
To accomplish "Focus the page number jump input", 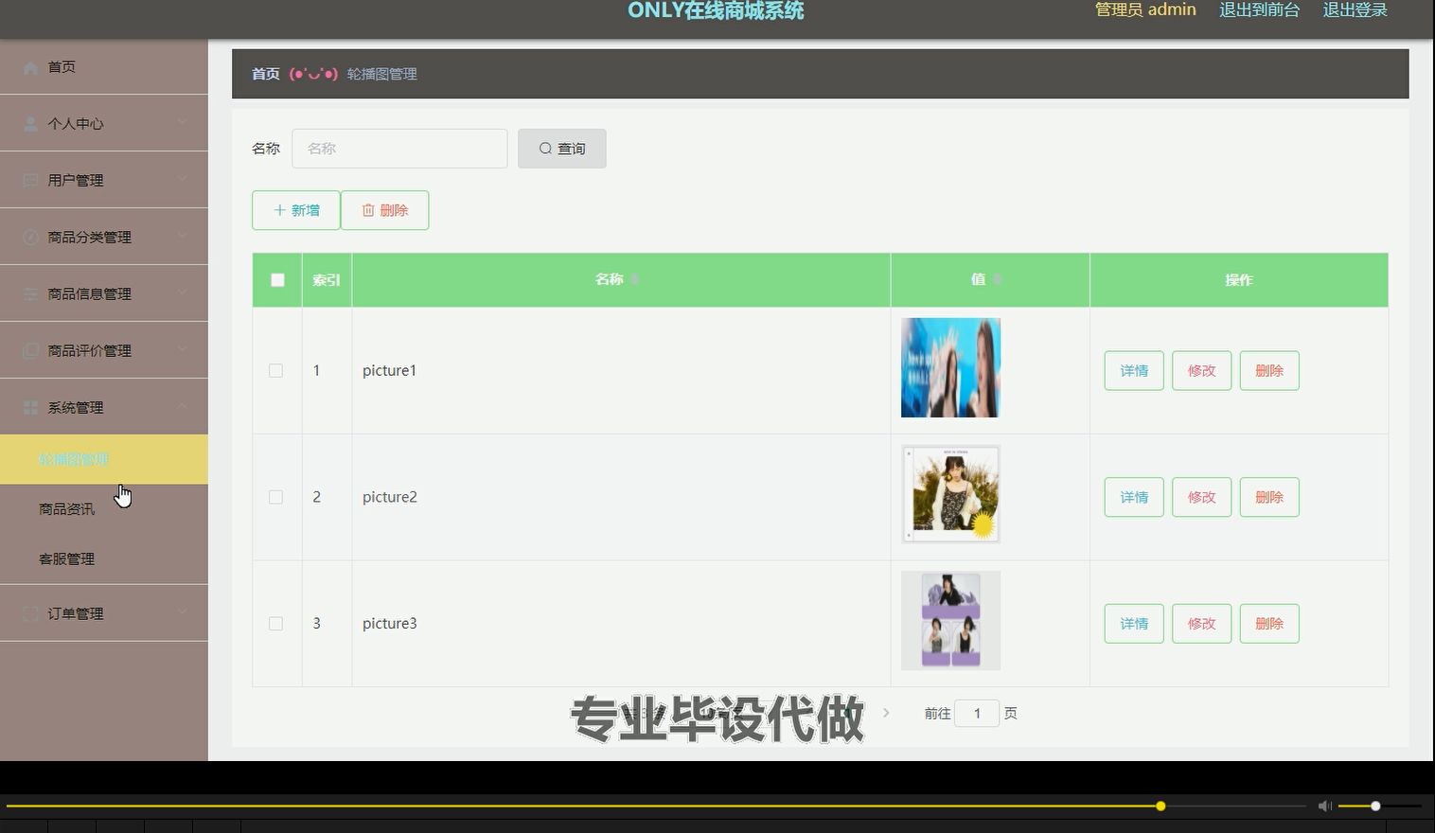I will (x=977, y=713).
